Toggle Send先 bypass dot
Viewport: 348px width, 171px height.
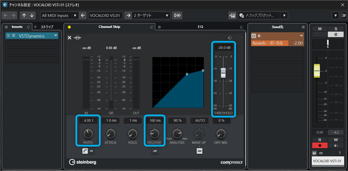[303, 27]
